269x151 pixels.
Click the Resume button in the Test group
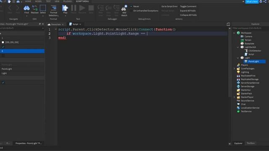82,9
